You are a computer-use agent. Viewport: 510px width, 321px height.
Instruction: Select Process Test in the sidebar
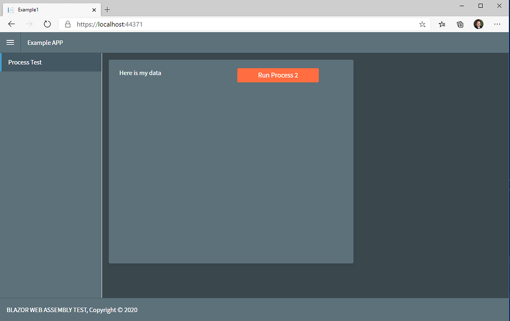25,62
